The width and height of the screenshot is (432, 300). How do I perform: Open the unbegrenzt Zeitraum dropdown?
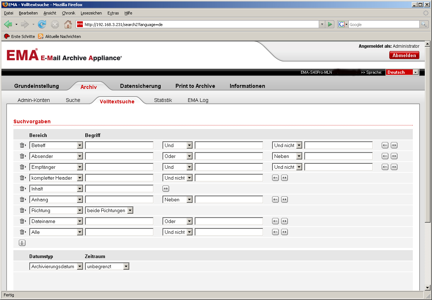pyautogui.click(x=107, y=266)
